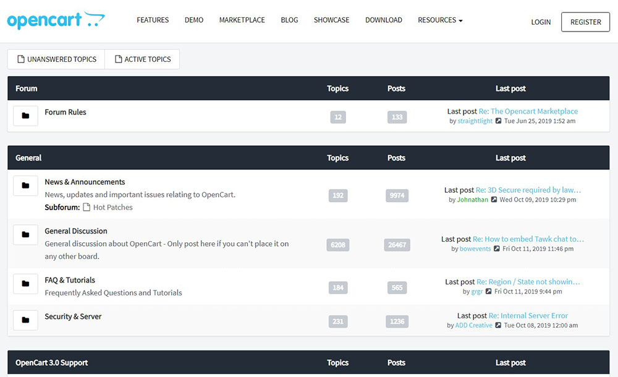Click the Security & Server folder icon
Screen dimensions: 618x377
click(25, 320)
